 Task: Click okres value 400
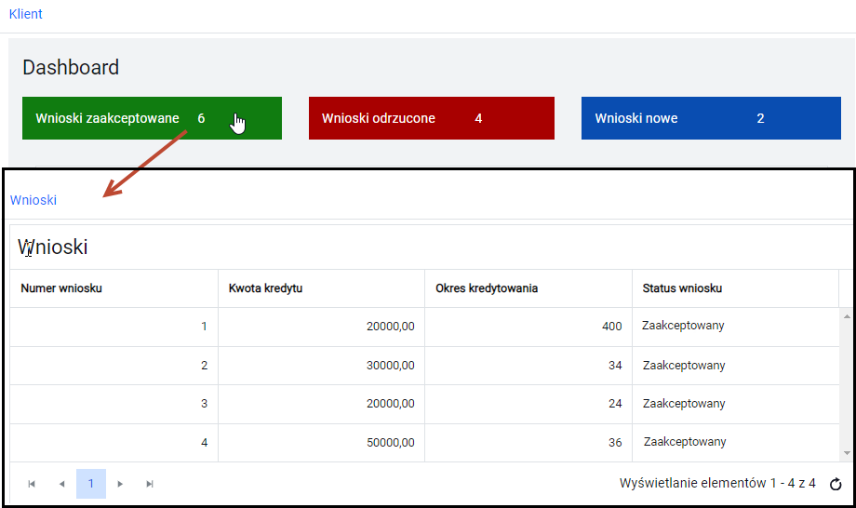528,327
